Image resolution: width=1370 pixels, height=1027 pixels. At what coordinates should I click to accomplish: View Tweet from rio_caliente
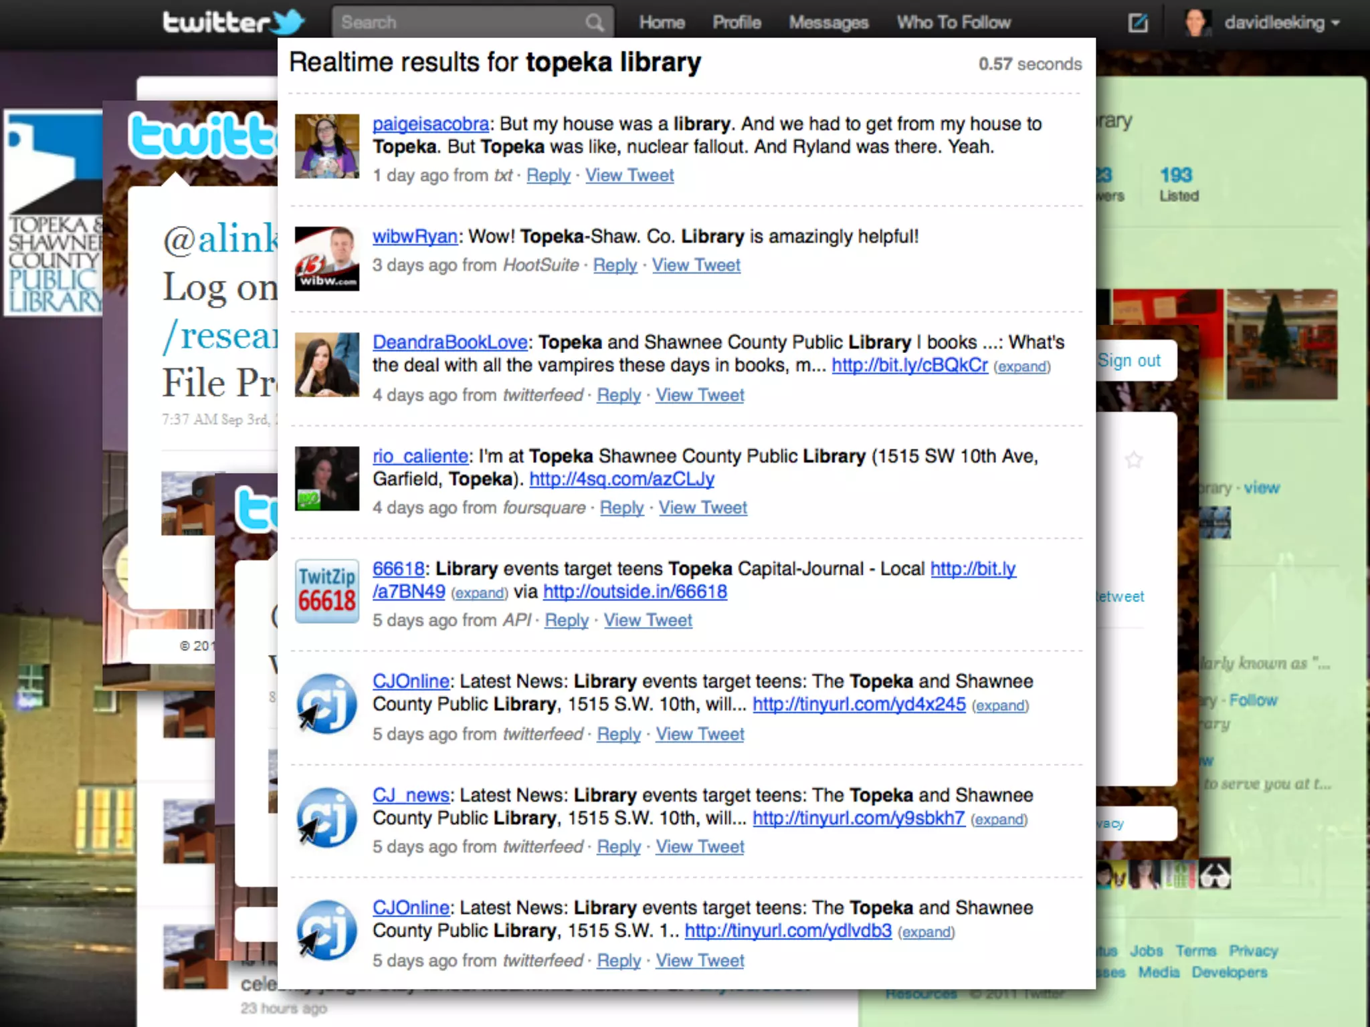pos(702,508)
